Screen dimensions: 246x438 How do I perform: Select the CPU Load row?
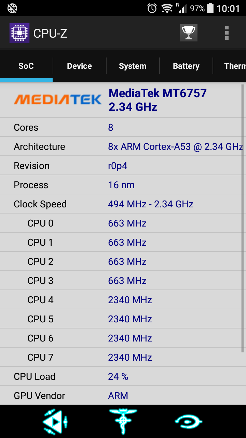tap(123, 376)
